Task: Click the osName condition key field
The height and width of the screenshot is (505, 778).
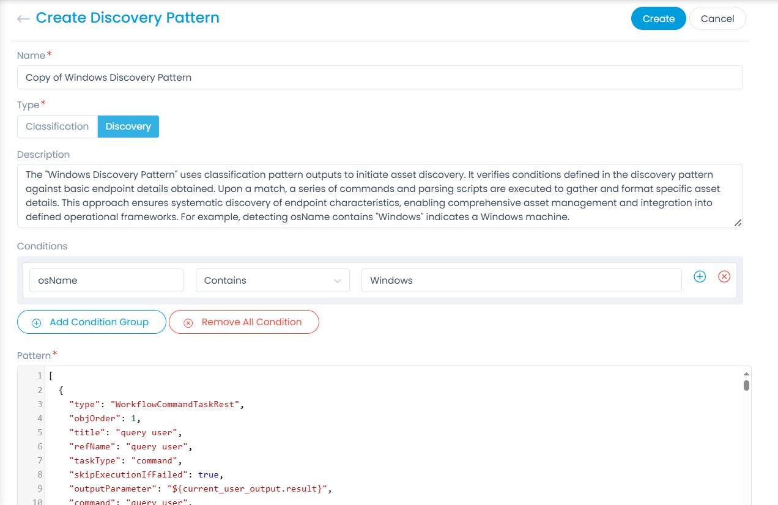Action: (x=106, y=281)
